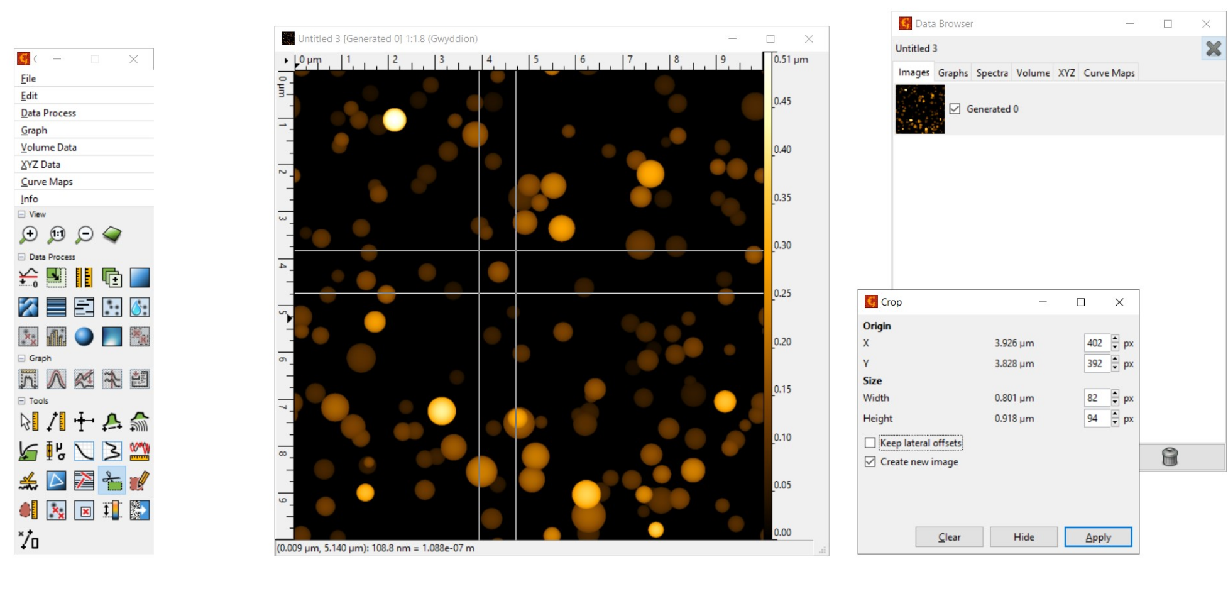Open the XYZ Data menu

coord(84,165)
